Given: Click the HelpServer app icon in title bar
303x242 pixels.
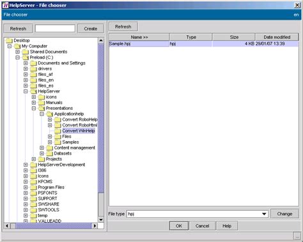Looking at the screenshot, I should coord(5,5).
